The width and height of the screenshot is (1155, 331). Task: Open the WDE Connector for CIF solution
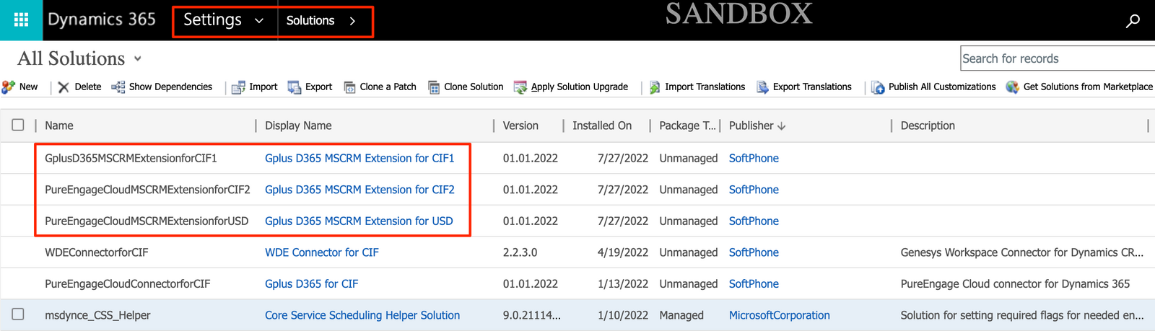point(322,252)
